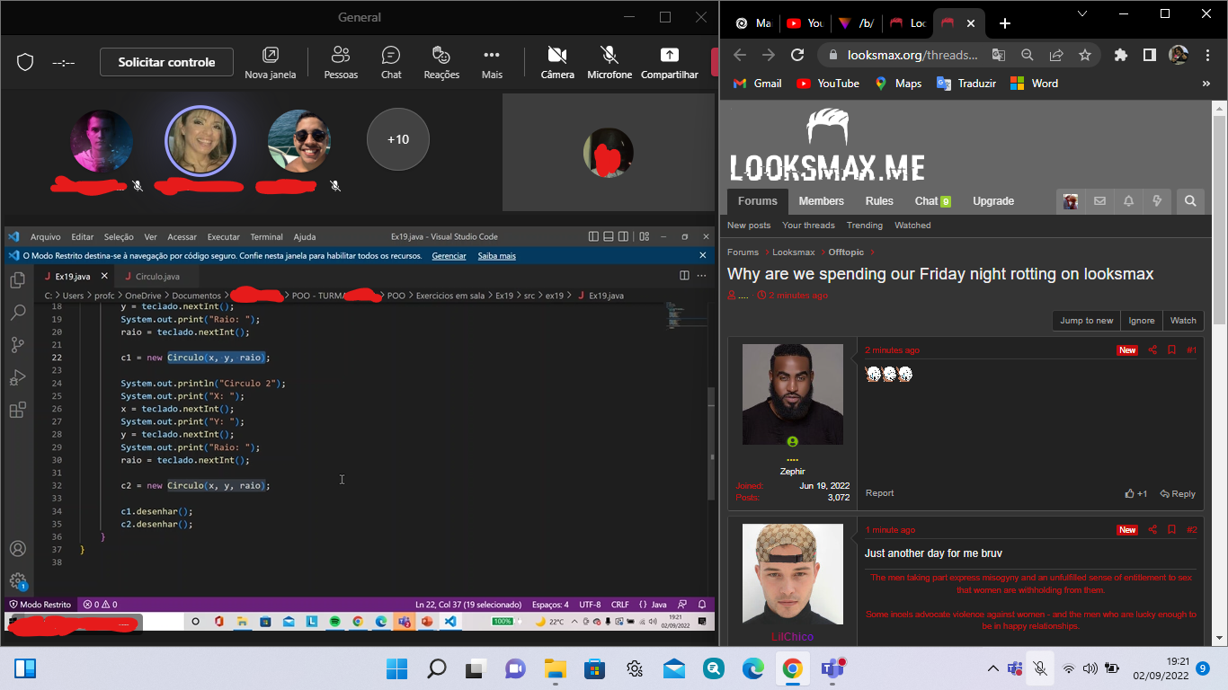1228x690 pixels.
Task: Open Chrome's three-dot menu
Action: (1207, 55)
